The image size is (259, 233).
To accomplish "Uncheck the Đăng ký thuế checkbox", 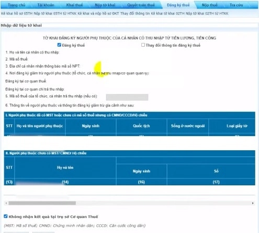I will pyautogui.click(x=59, y=45).
